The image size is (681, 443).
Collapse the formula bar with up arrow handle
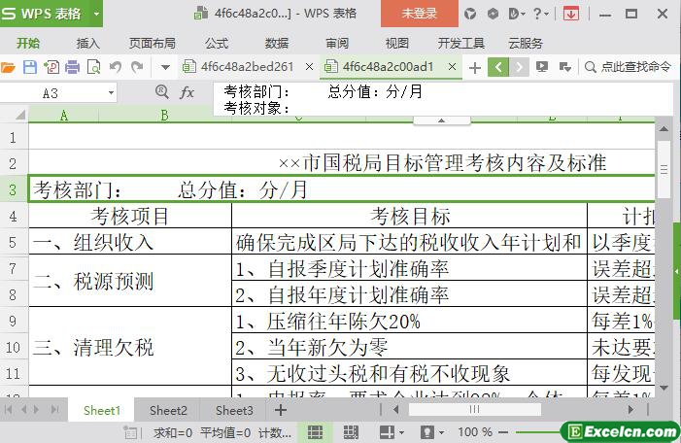point(442,120)
